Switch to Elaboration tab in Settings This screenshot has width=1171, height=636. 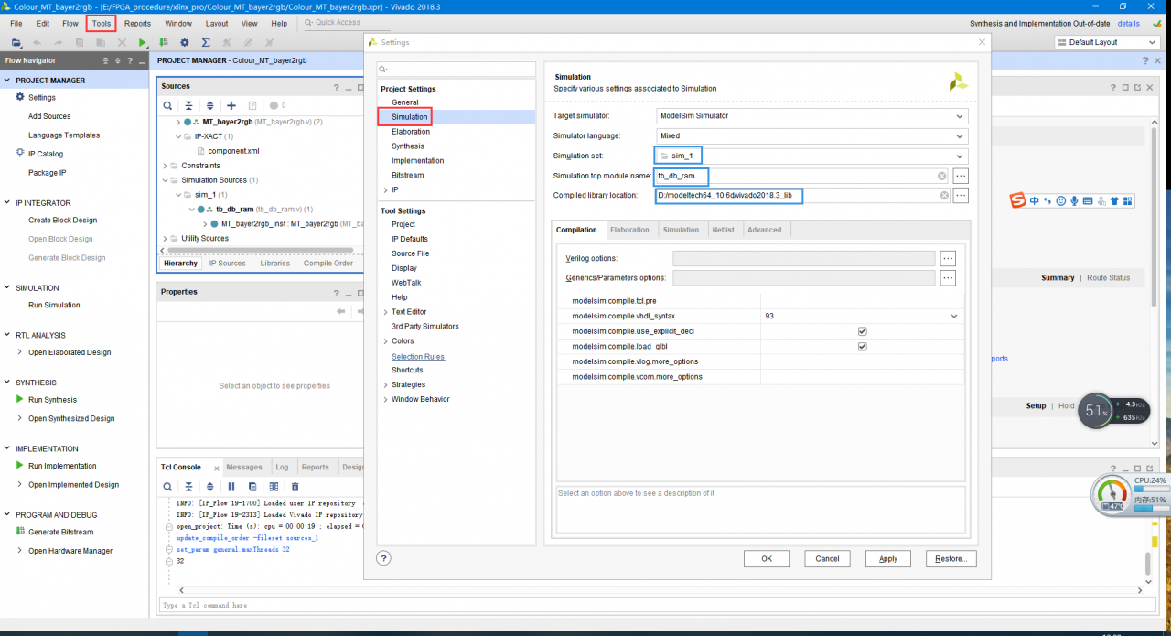click(629, 230)
